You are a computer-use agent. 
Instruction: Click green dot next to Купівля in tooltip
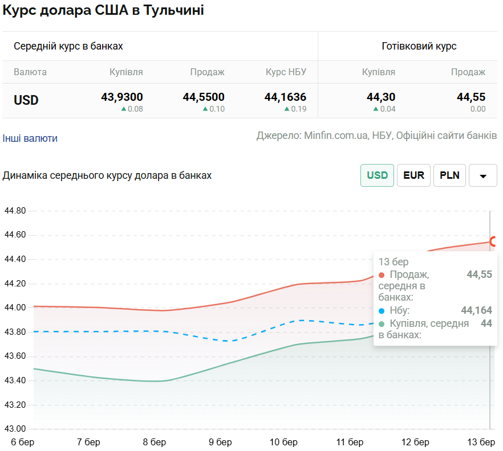382,324
